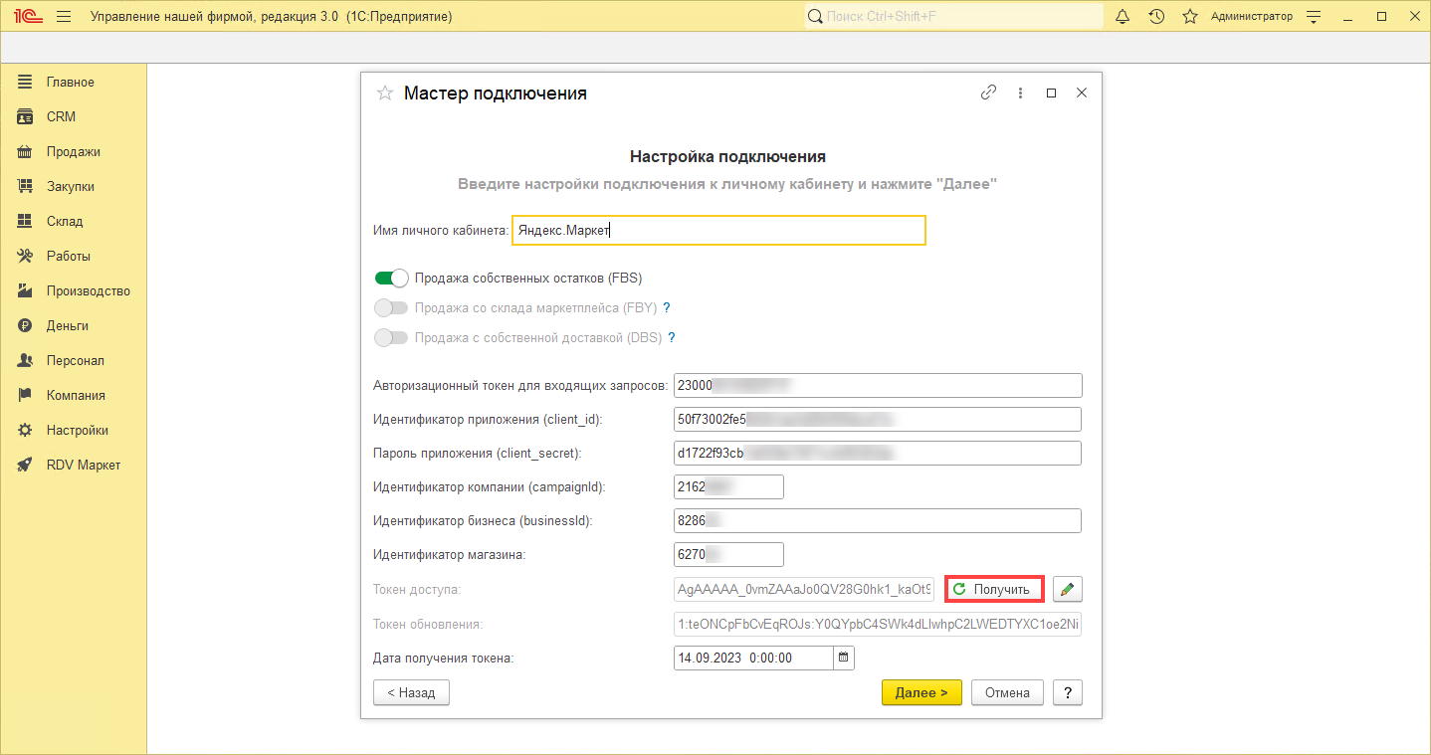Add connection wizard to favorites star
Screen dimensions: 1431x755
[384, 94]
